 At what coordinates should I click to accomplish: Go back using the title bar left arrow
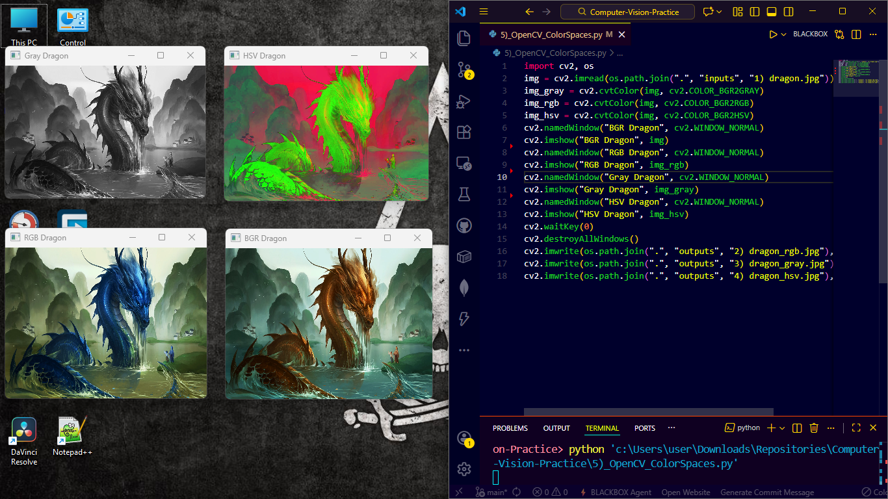click(529, 12)
